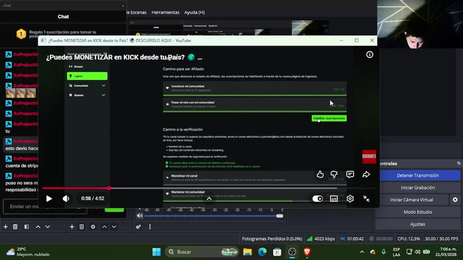Click Detener Transmisión button
The height and width of the screenshot is (260, 463).
click(x=418, y=175)
